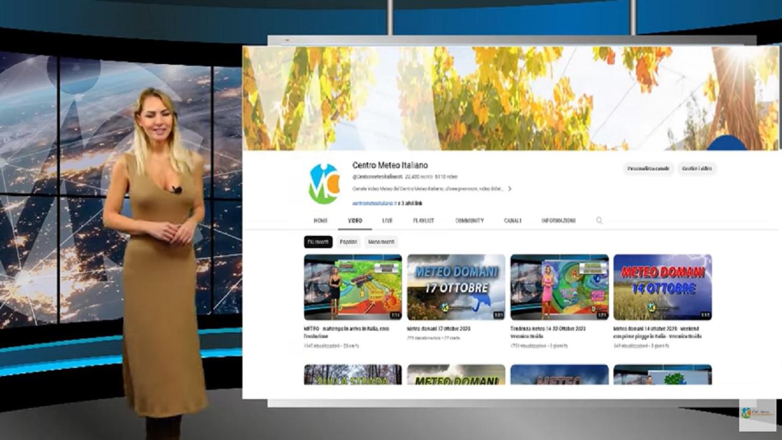The width and height of the screenshot is (782, 440).
Task: Click the Centro Meteo Italiano channel name
Action: pyautogui.click(x=390, y=165)
